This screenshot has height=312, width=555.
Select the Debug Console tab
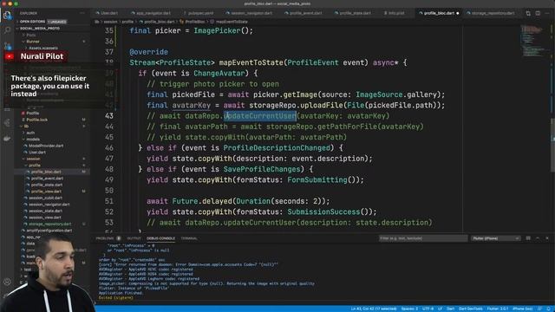[160, 238]
